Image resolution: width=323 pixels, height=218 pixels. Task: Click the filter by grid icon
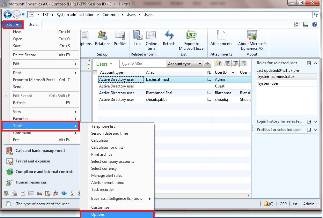(227, 64)
